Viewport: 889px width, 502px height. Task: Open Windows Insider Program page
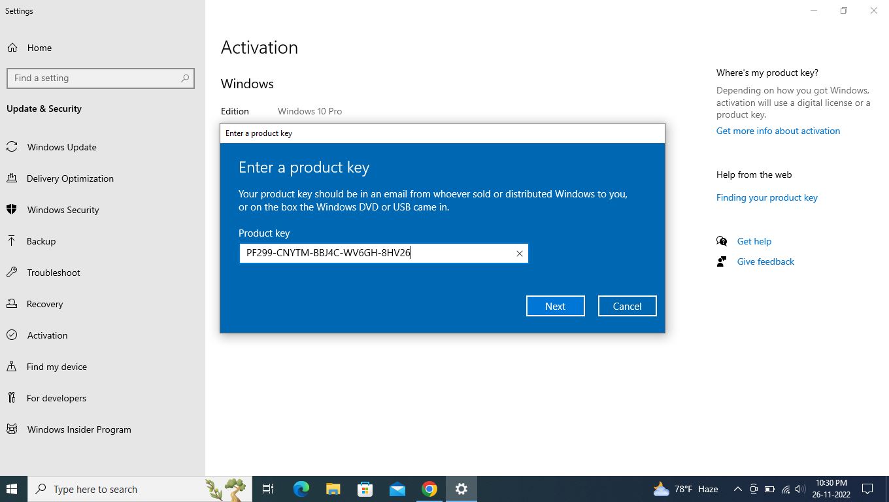pos(78,429)
